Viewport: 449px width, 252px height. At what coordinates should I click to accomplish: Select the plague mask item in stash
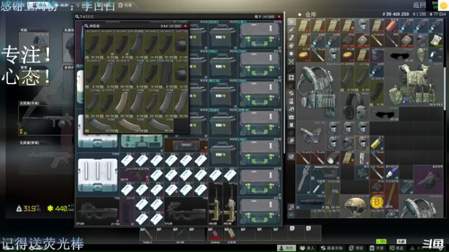tap(428, 180)
